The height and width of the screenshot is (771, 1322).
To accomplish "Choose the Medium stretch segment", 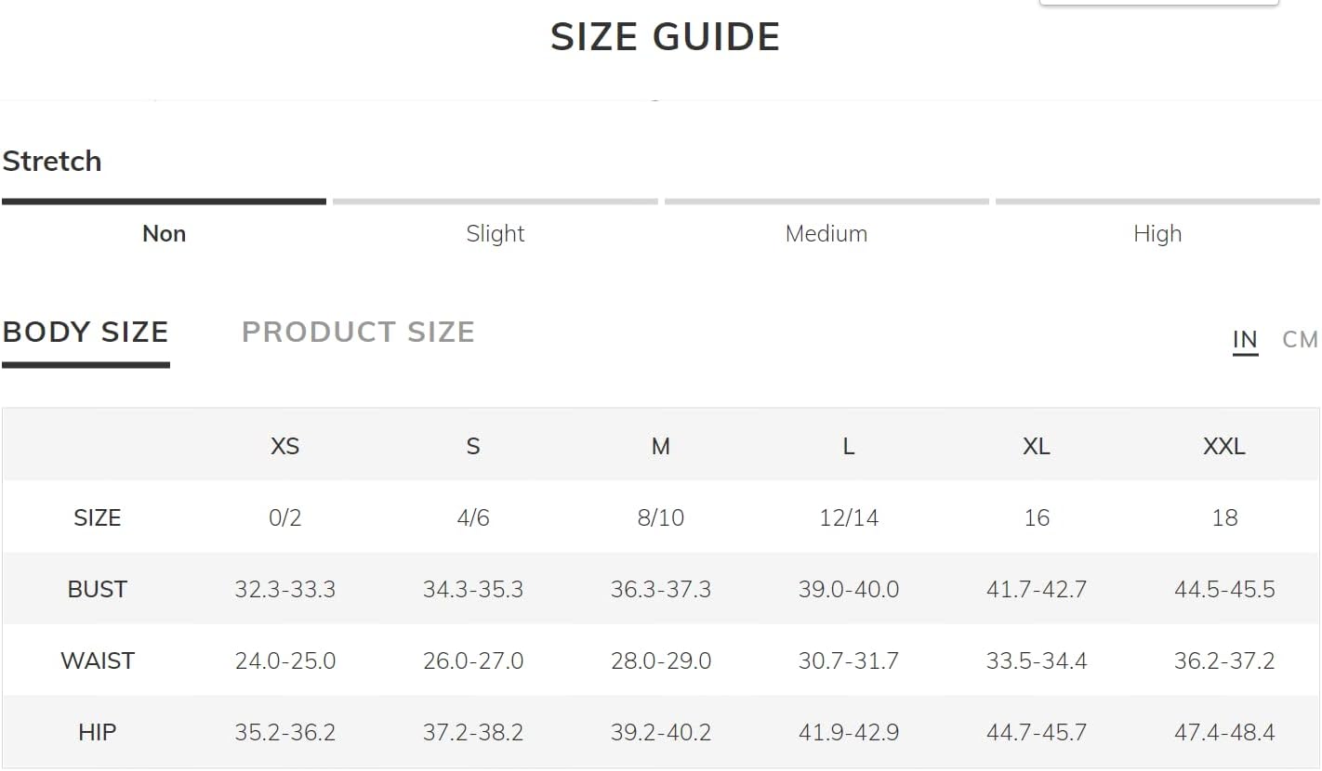I will (826, 234).
